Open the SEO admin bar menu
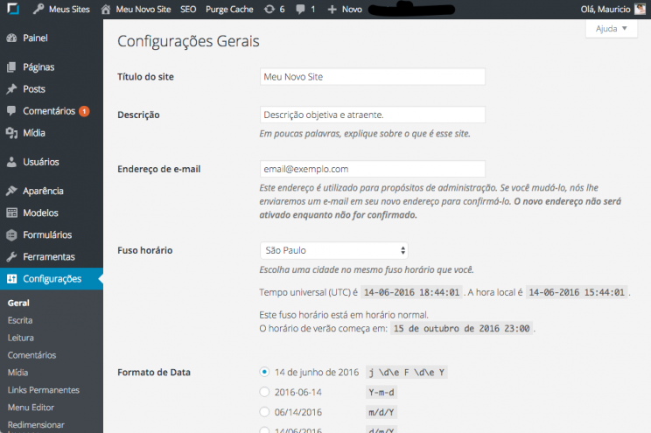 188,9
